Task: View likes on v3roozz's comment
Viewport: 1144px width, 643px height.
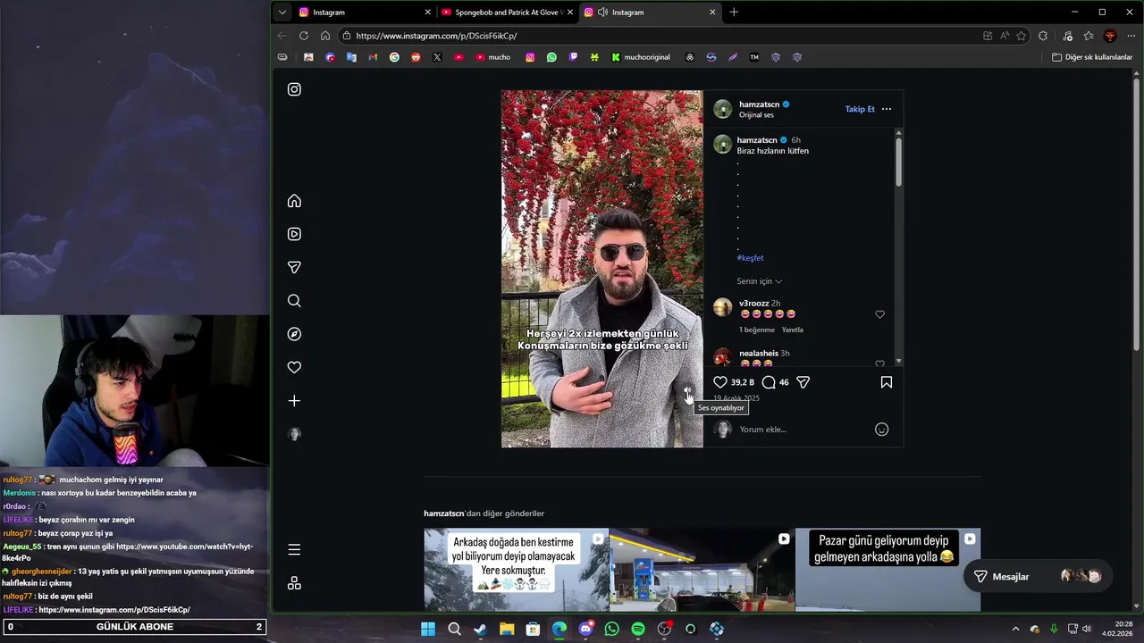Action: (x=757, y=330)
